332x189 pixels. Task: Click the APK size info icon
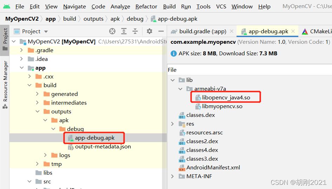tap(173, 54)
